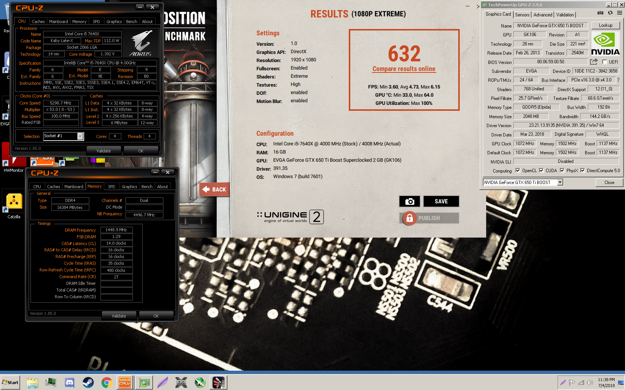Click the Driver Version field in GPU-Z
The height and width of the screenshot is (390, 625).
coord(566,125)
